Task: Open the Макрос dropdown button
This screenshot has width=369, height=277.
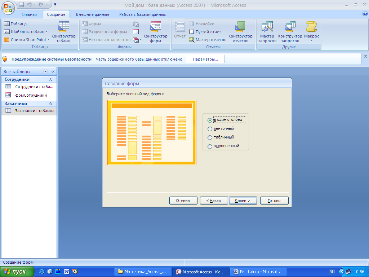Action: click(x=311, y=32)
